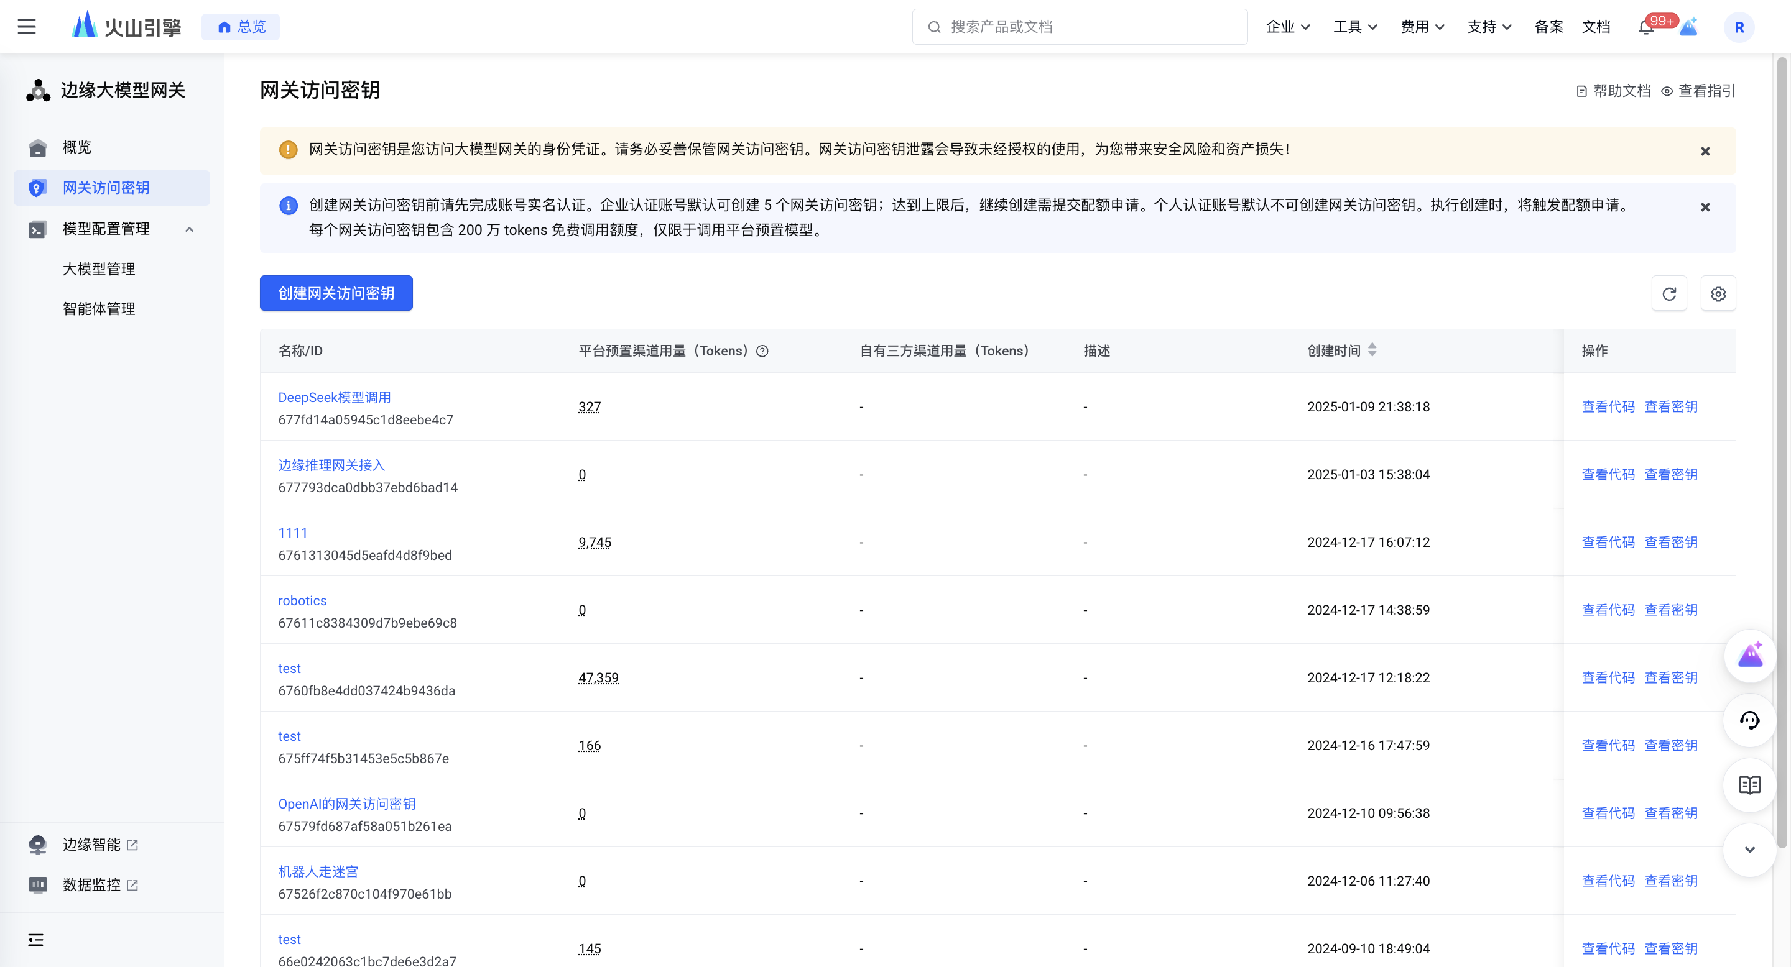This screenshot has width=1791, height=967.
Task: Select 智能体管理 in the sidebar
Action: pyautogui.click(x=99, y=309)
